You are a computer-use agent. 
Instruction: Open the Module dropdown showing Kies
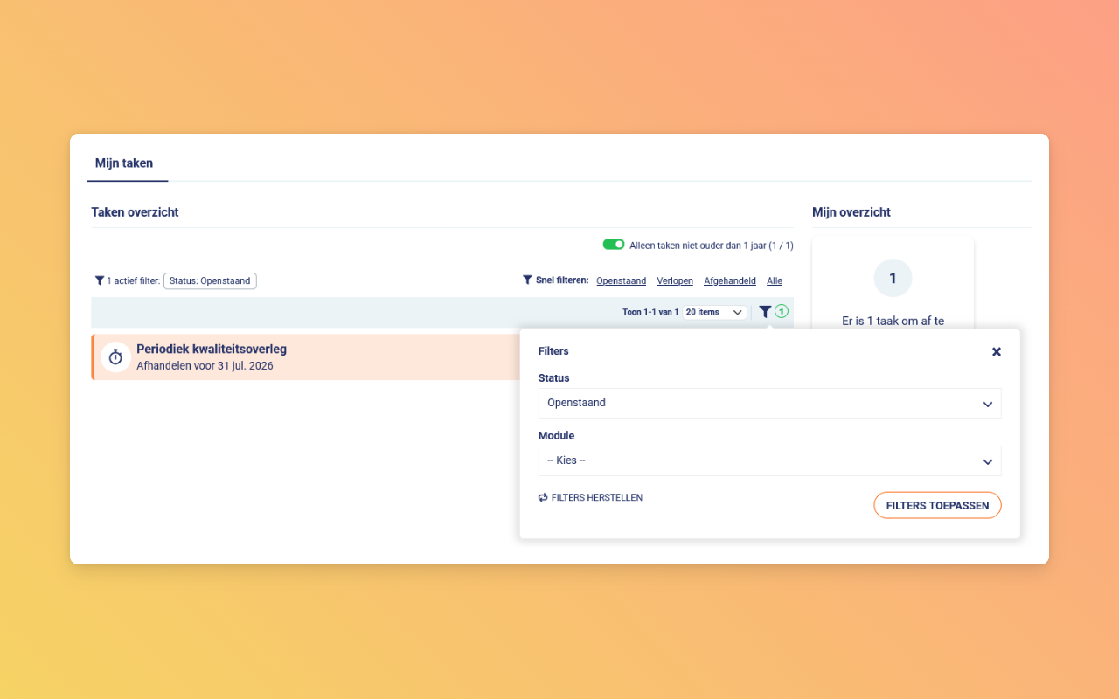[x=769, y=460]
